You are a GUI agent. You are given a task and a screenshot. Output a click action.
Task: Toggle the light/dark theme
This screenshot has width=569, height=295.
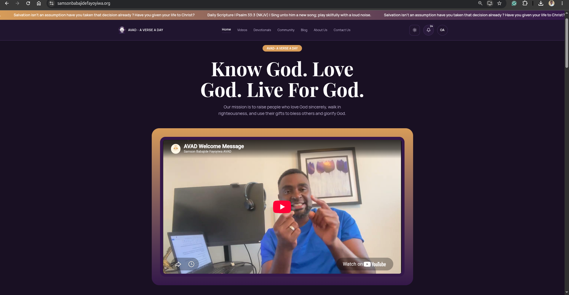pos(415,30)
